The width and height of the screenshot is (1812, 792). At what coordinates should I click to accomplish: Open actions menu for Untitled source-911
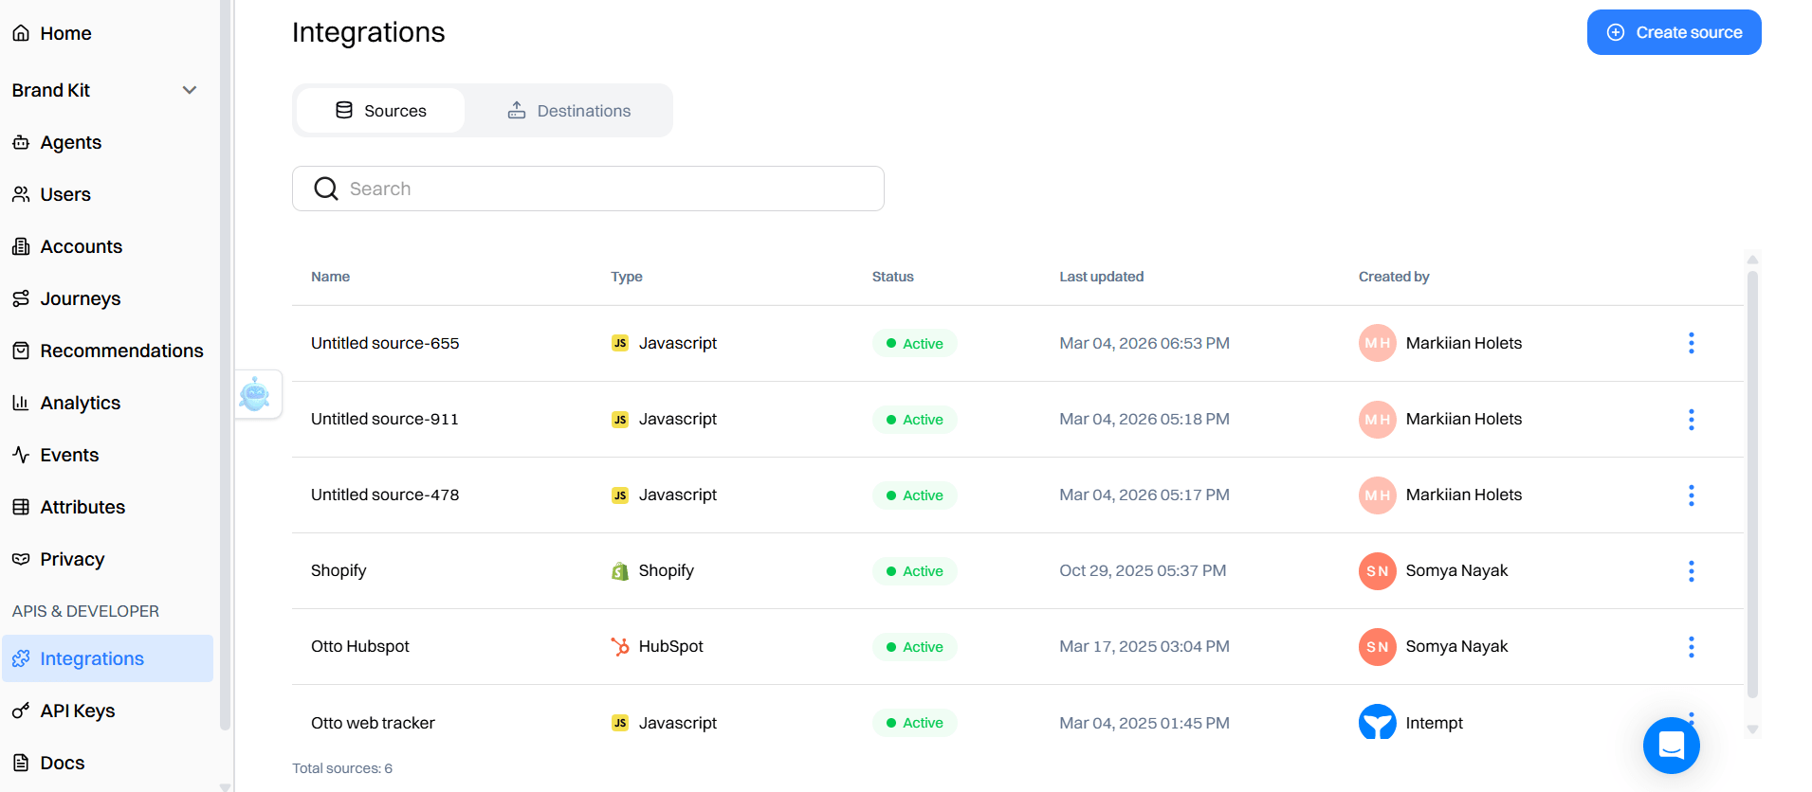(1691, 420)
